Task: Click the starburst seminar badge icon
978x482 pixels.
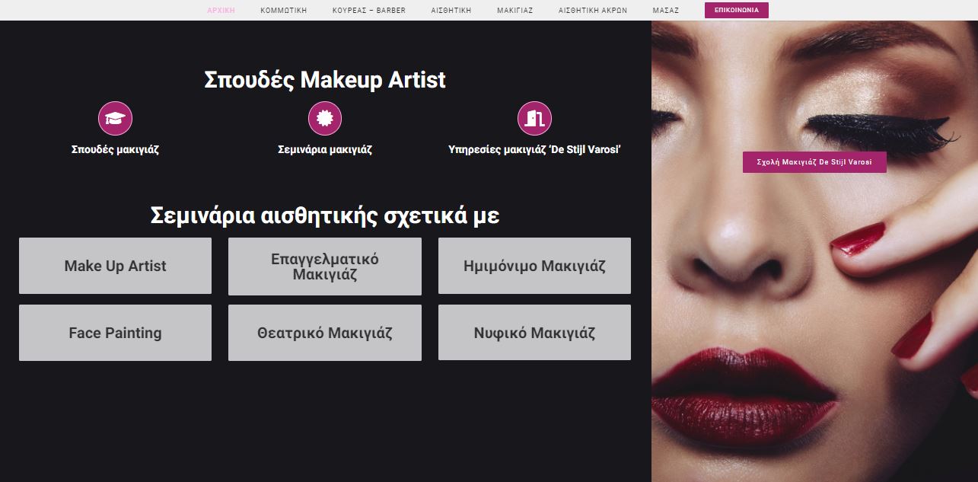Action: 325,119
